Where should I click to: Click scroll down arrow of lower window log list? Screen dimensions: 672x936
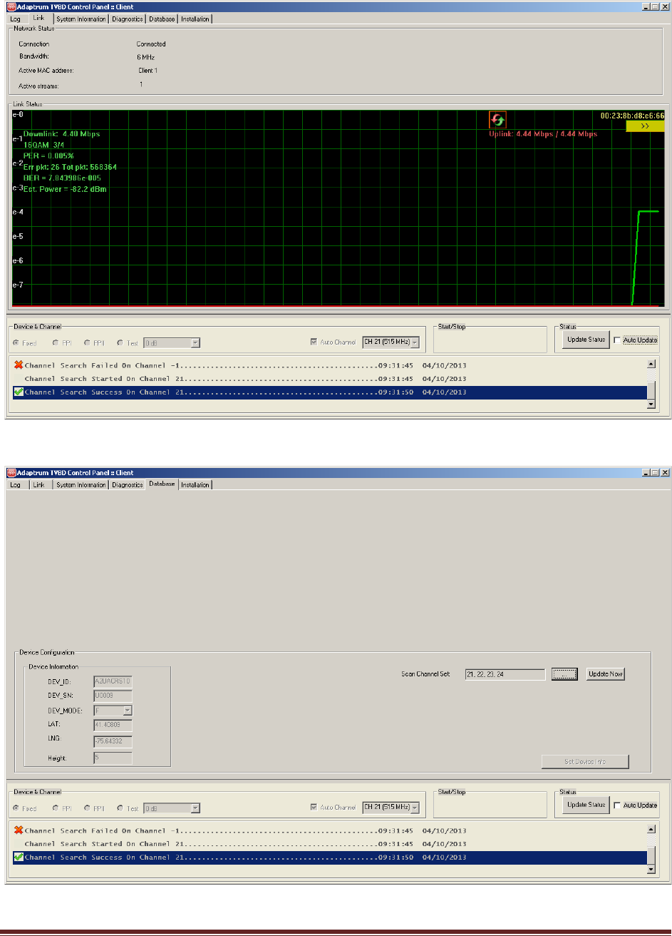click(651, 870)
